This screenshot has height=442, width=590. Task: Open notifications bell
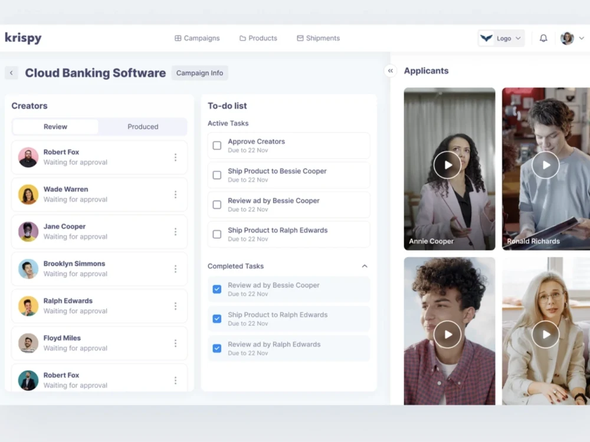point(543,38)
